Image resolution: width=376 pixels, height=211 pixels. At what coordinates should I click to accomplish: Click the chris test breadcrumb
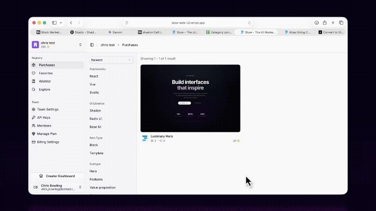pyautogui.click(x=107, y=45)
